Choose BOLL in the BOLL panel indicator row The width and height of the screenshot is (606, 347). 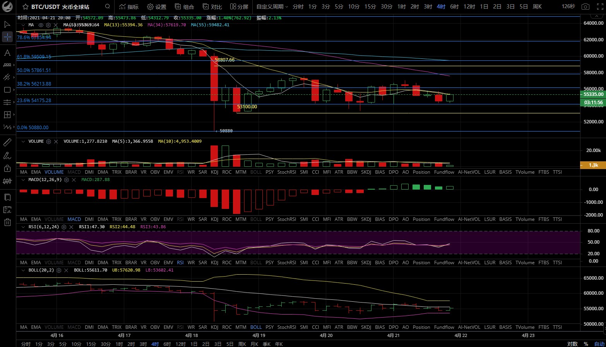(256, 327)
